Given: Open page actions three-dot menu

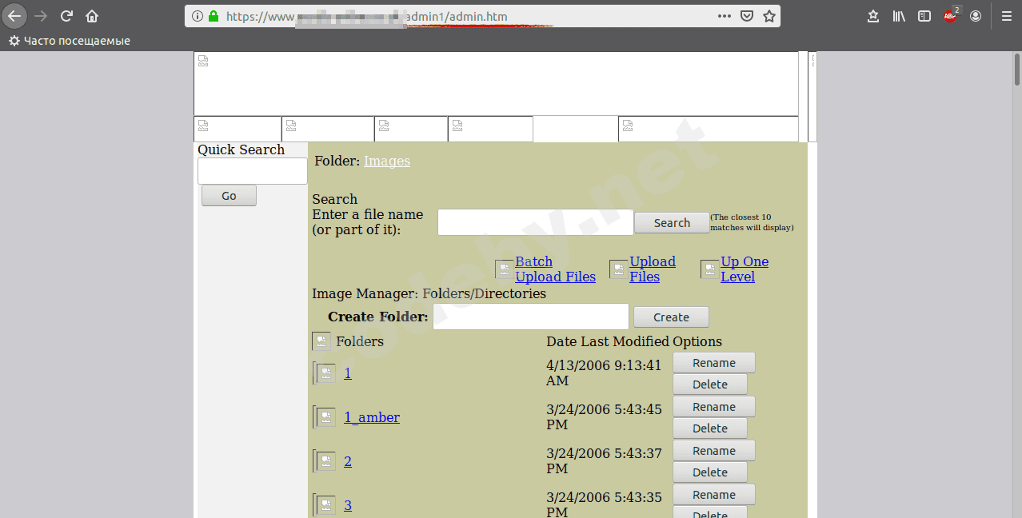Looking at the screenshot, I should tap(724, 16).
